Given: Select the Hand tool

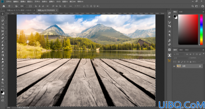Looking at the screenshot, I should pyautogui.click(x=3, y=79).
